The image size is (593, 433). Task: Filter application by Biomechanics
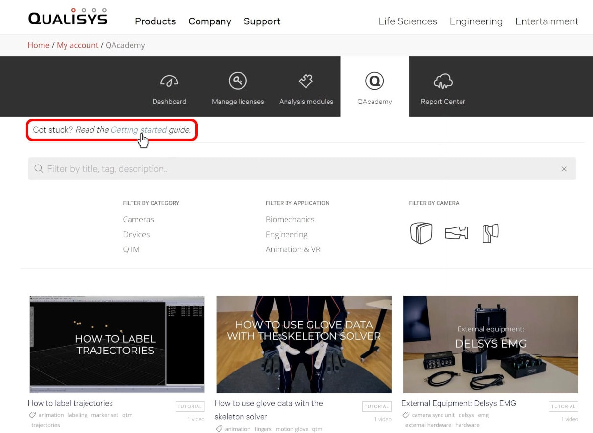pyautogui.click(x=290, y=219)
